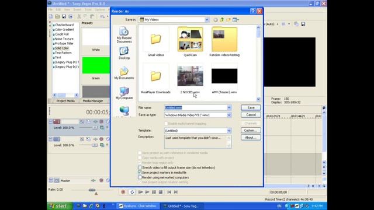This screenshot has width=374, height=210.
Task: Click the first video track mute icon
Action: pyautogui.click(x=108, y=122)
